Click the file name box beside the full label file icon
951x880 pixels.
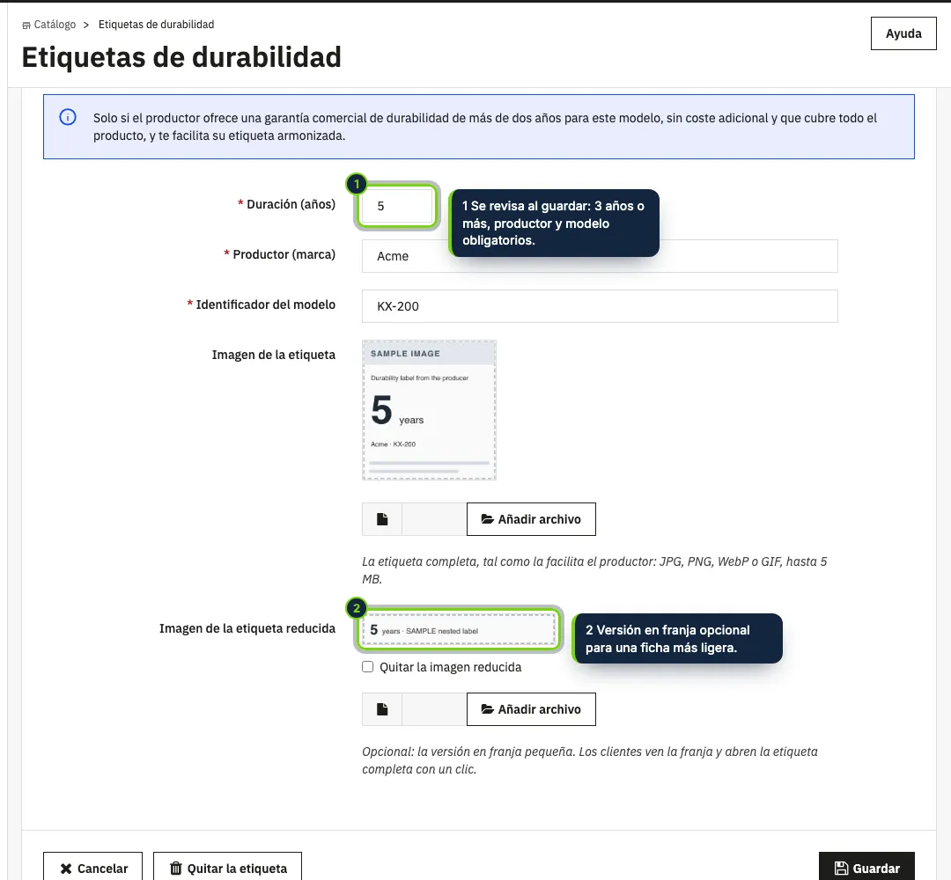(434, 519)
